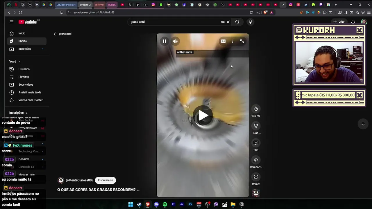Subscribe with Inscrever-se button

(105, 180)
